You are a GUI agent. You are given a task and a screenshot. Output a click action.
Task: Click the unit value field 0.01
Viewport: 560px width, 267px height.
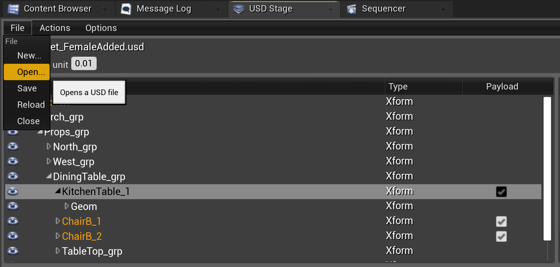point(84,64)
